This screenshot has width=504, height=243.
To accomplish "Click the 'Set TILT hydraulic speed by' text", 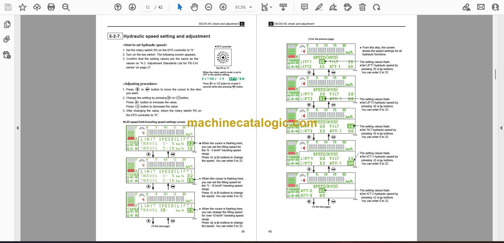I will coord(379,130).
